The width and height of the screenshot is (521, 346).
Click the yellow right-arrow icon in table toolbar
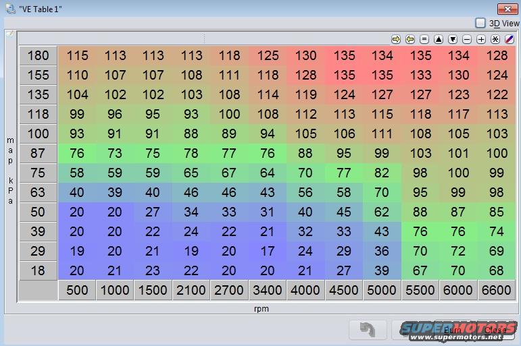tap(396, 40)
